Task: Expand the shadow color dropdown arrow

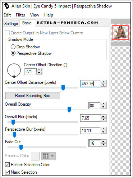Action: click(x=52, y=156)
